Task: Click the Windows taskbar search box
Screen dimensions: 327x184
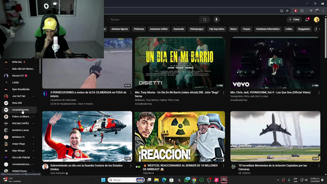Action: click(127, 180)
